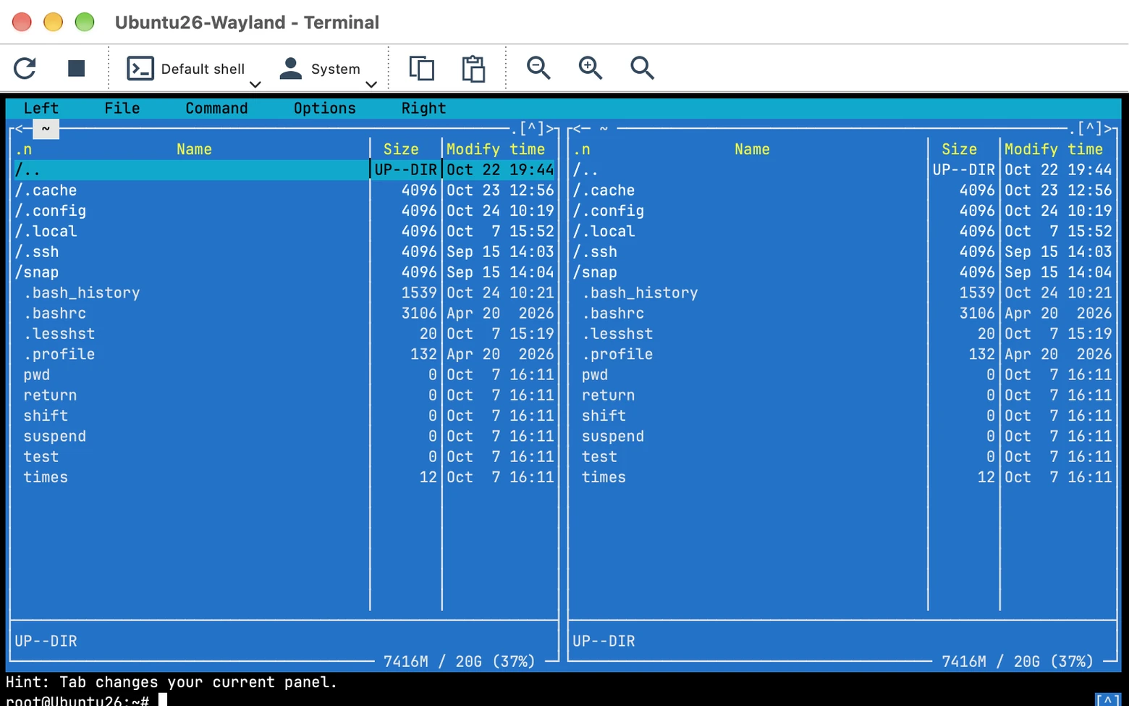Image resolution: width=1129 pixels, height=706 pixels.
Task: Sort left panel by Size column header
Action: (x=401, y=150)
